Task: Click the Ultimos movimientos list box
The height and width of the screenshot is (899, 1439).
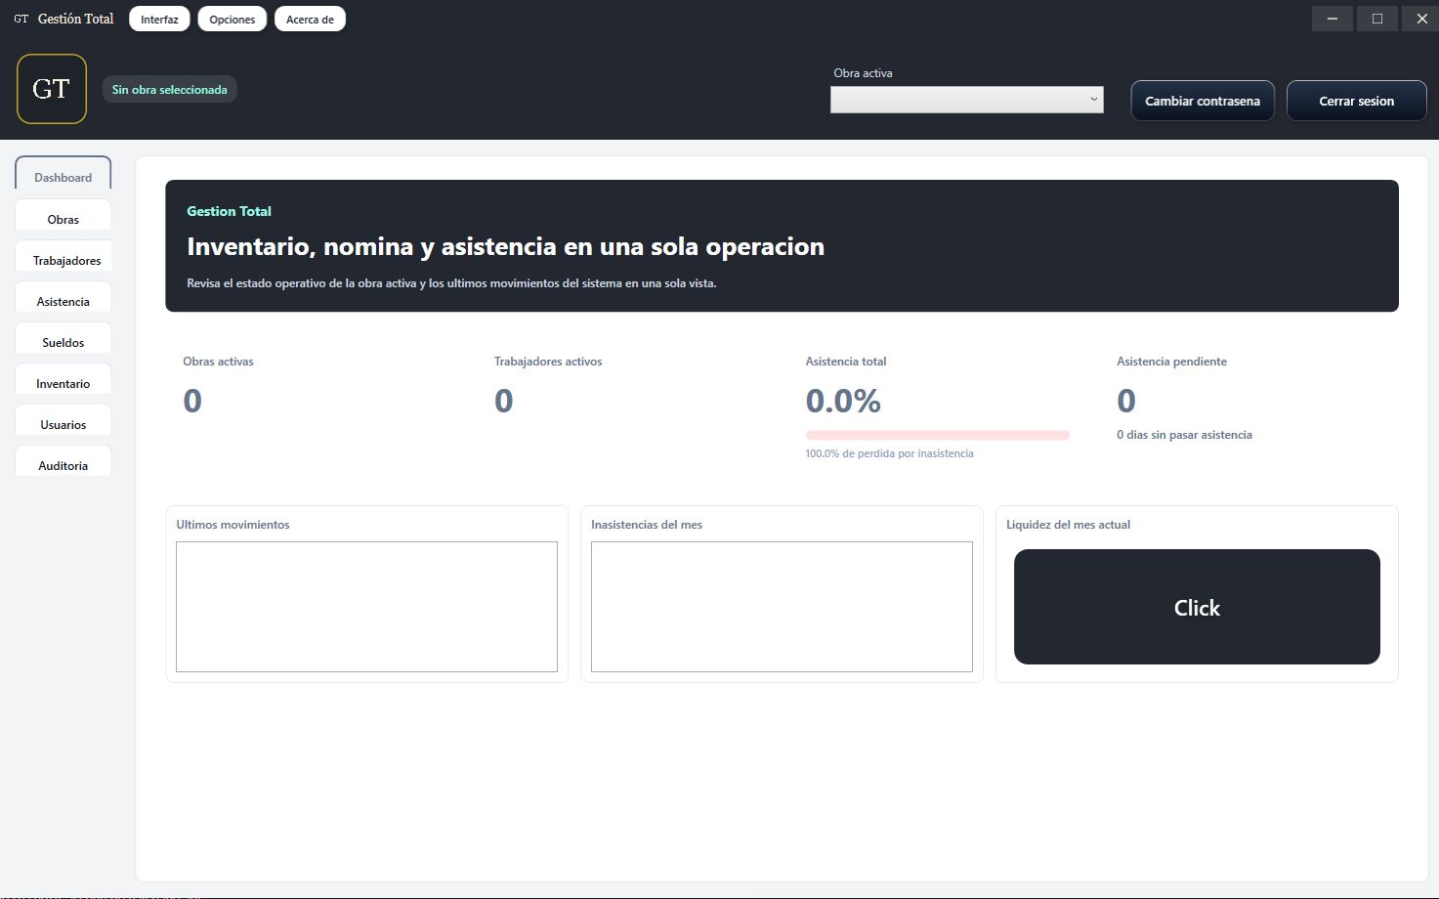Action: (366, 607)
